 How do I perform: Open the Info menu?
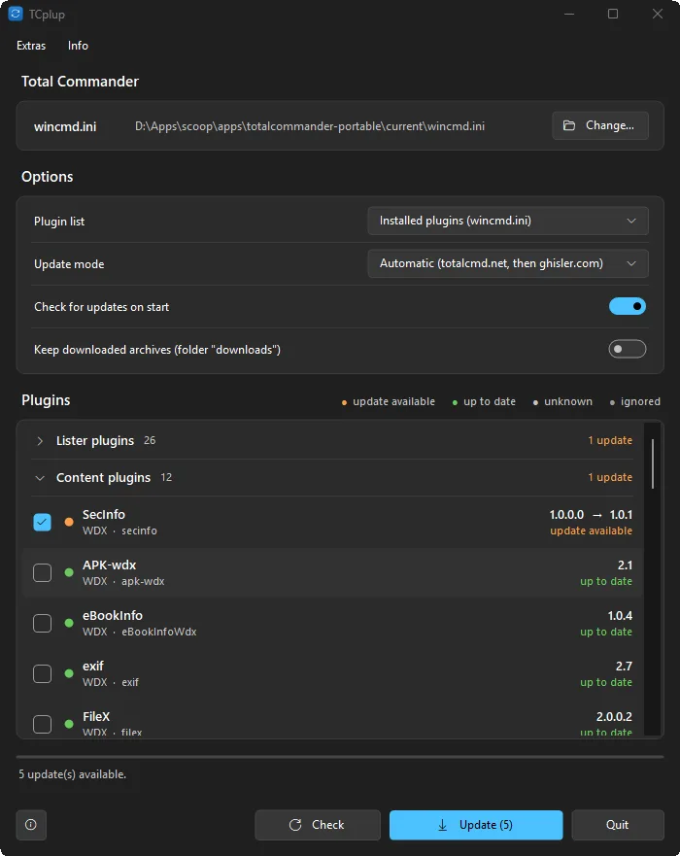coord(78,46)
